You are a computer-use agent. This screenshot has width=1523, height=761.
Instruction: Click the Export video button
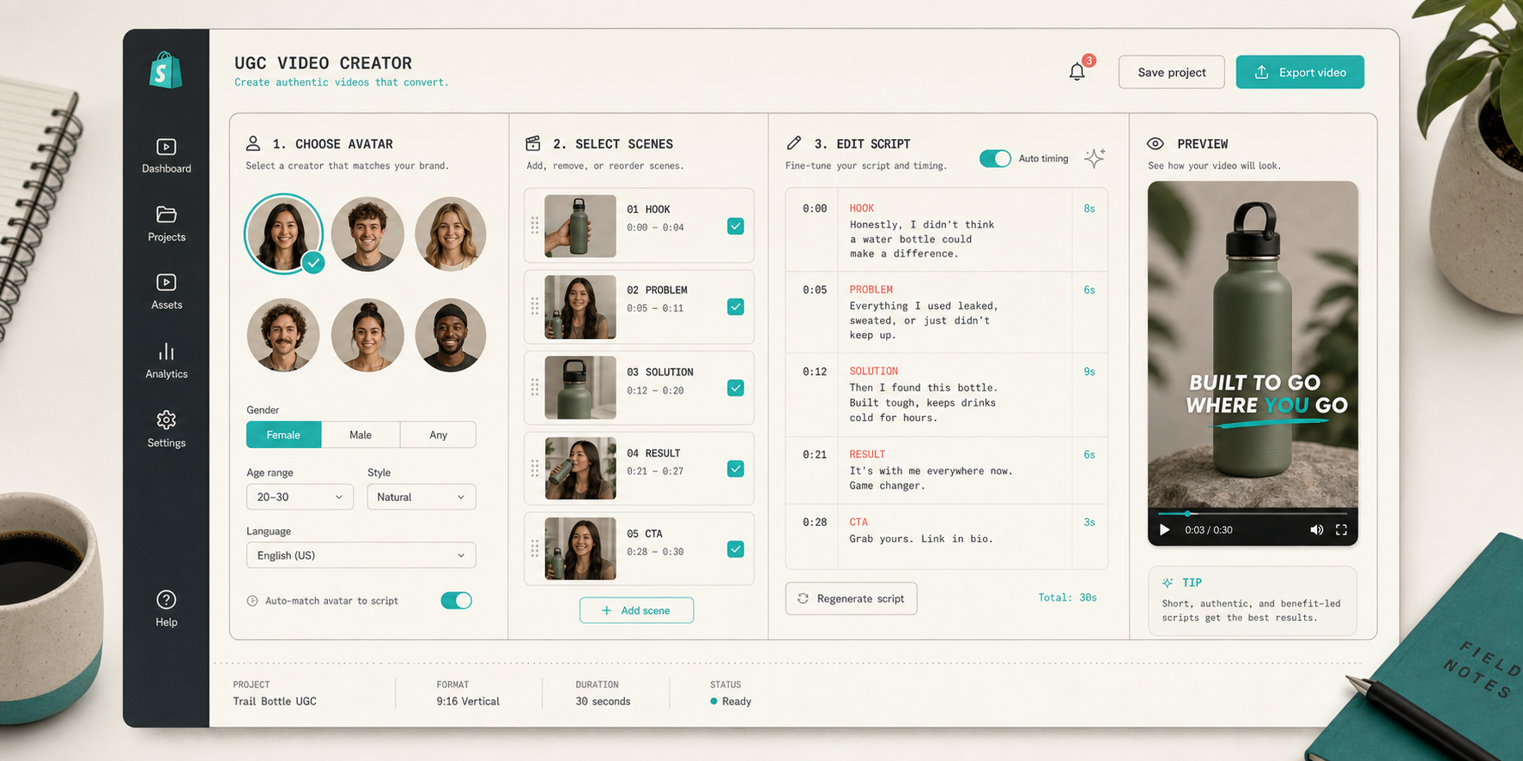(1300, 72)
